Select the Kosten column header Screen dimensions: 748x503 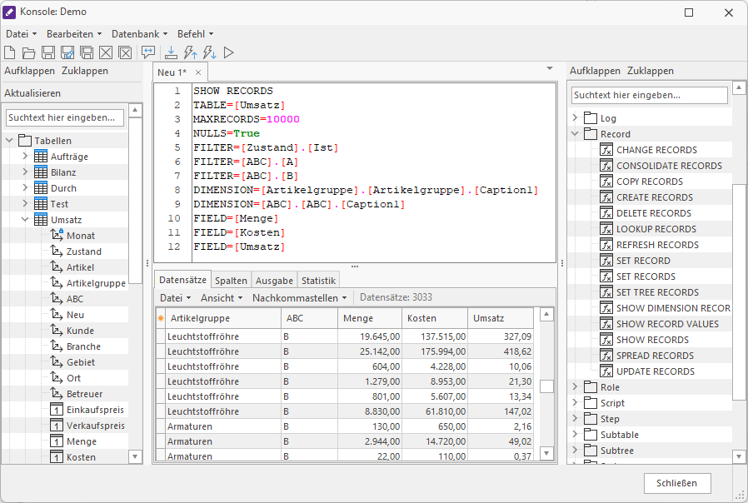(433, 318)
